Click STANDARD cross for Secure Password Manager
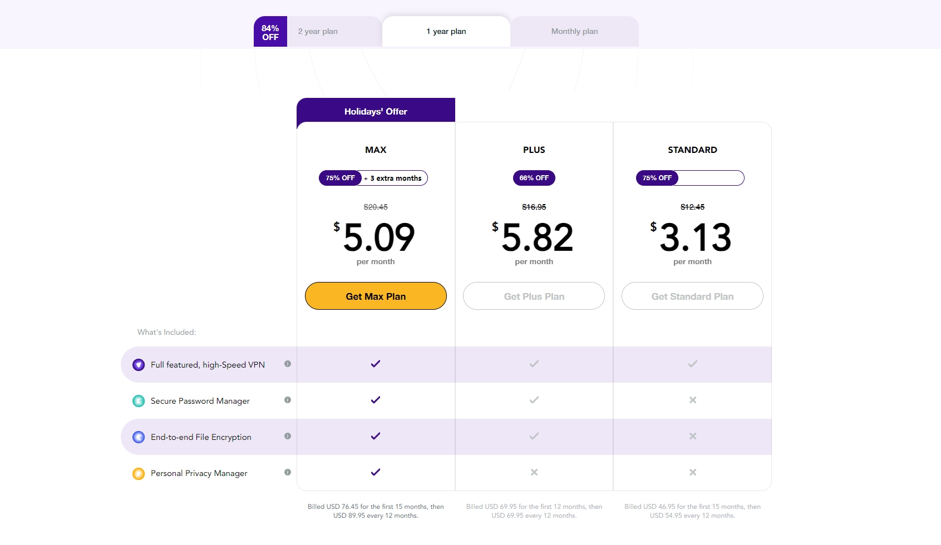The height and width of the screenshot is (545, 941). click(693, 400)
